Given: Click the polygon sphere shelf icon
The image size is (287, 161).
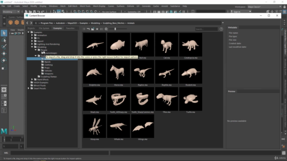Looking at the screenshot, I should tap(11, 22).
